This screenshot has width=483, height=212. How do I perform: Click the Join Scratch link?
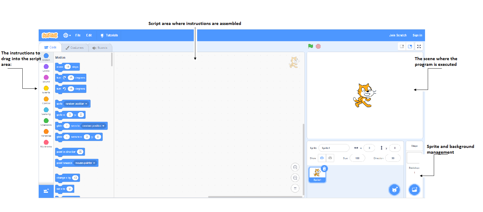click(x=398, y=35)
